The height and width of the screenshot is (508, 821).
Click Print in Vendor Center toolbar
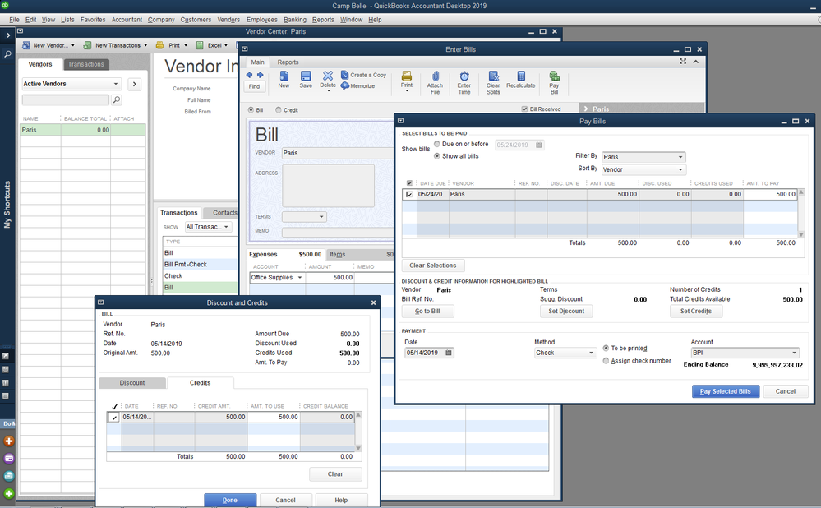pyautogui.click(x=172, y=45)
